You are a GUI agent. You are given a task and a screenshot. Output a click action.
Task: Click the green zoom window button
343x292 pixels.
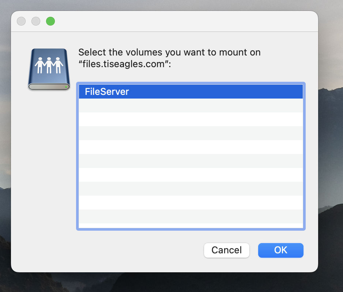click(50, 22)
